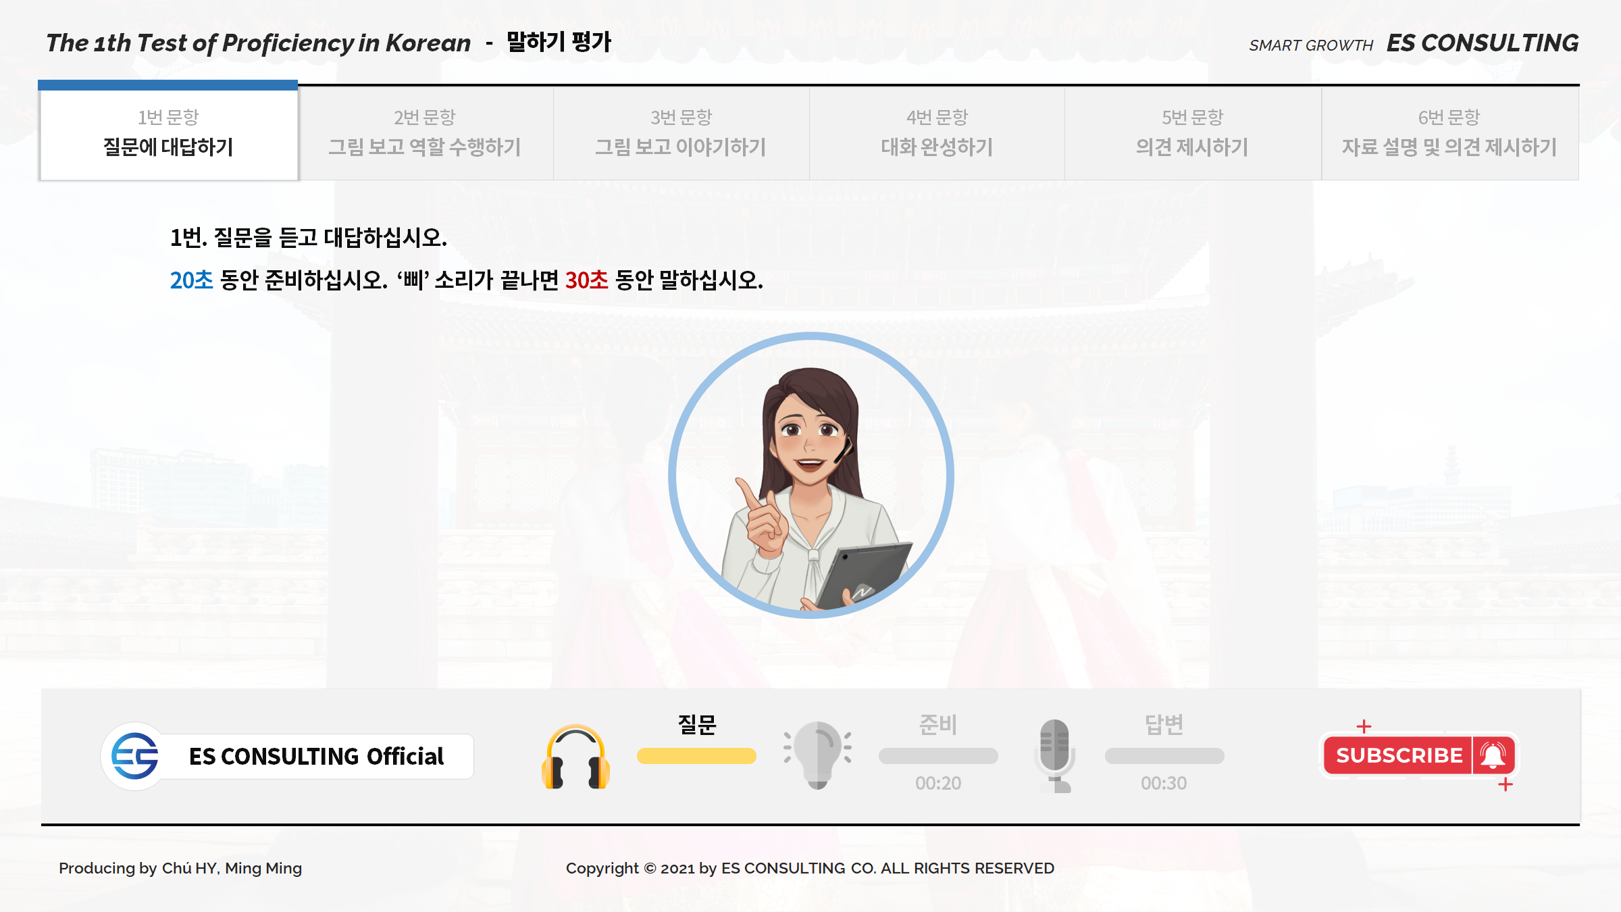Click the ES CONSULTING header brand text
The width and height of the screenshot is (1621, 912).
pyautogui.click(x=1482, y=43)
